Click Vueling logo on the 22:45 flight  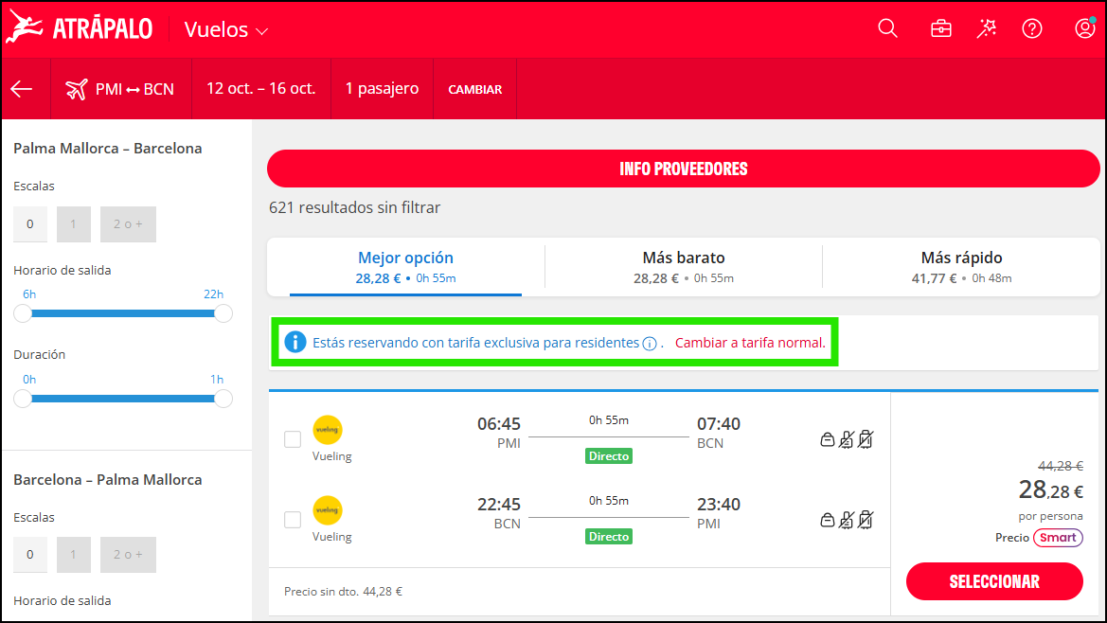328,510
